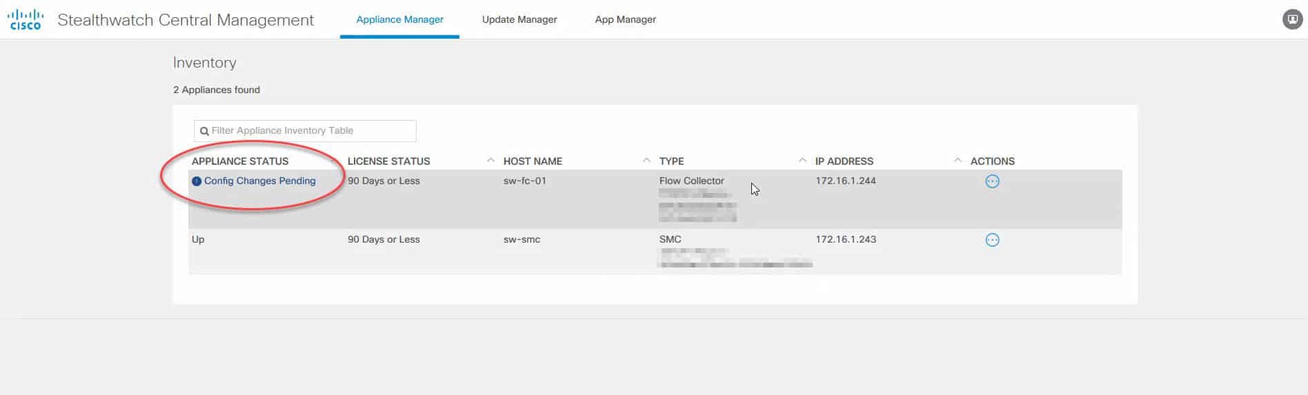Sort by Appliance Status column

point(240,161)
